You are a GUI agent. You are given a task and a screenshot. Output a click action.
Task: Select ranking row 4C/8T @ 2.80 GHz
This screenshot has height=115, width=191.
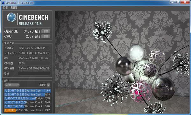[x=27, y=106]
